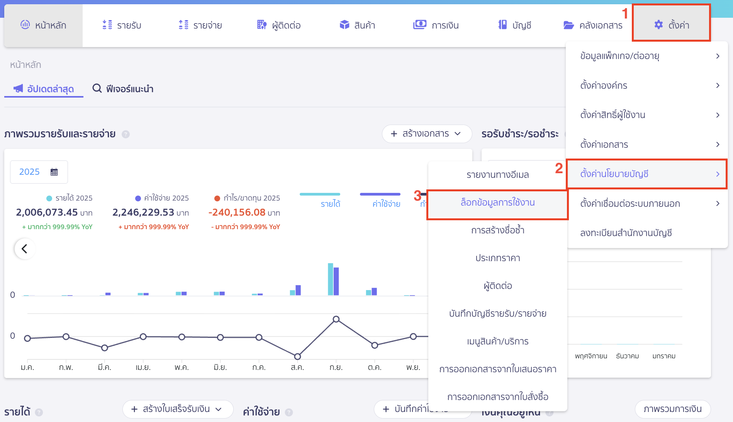The image size is (733, 422).
Task: Click the ตั้งค่า settings gear icon
Action: (658, 24)
